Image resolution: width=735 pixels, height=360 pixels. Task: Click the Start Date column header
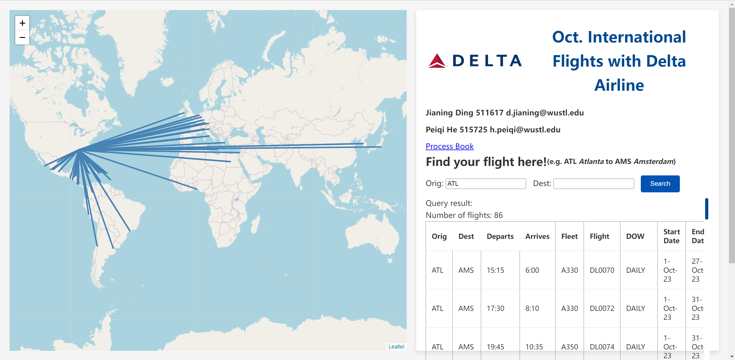click(x=672, y=236)
